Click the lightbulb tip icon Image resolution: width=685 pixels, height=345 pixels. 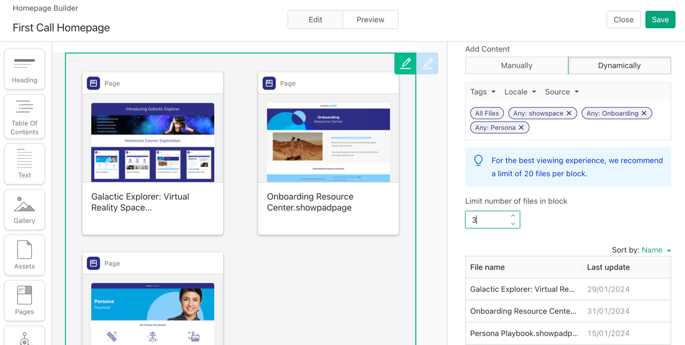(x=479, y=161)
